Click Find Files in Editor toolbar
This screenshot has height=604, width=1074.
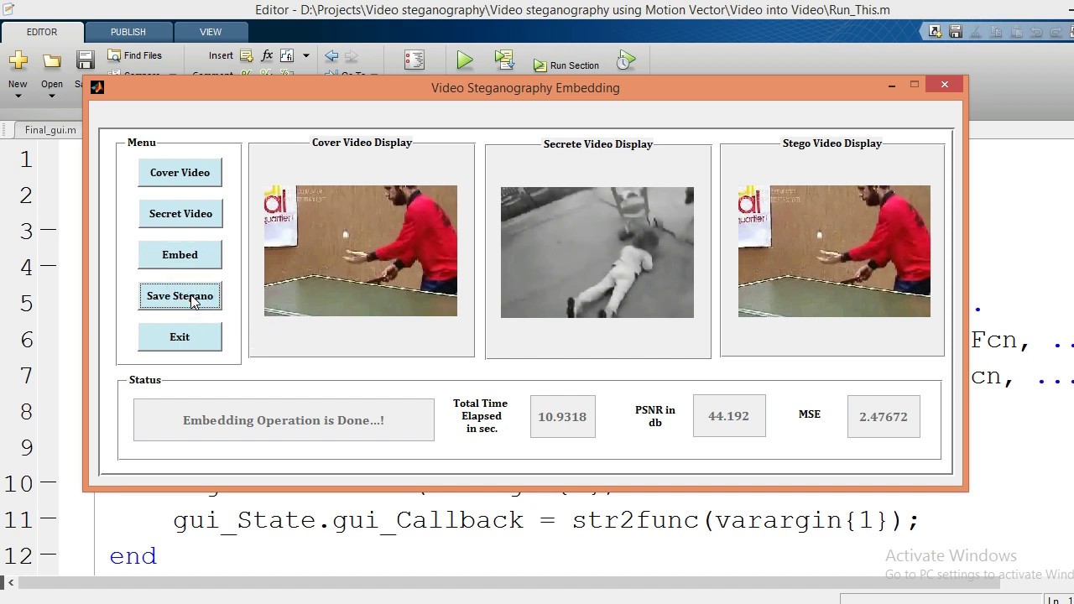[x=134, y=55]
